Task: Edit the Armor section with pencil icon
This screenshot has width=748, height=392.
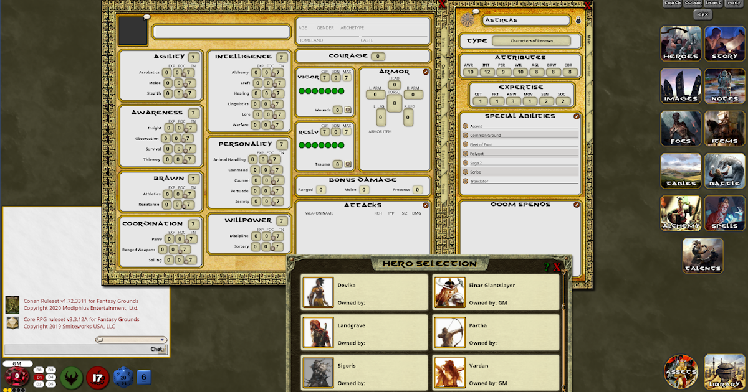Action: click(x=426, y=72)
